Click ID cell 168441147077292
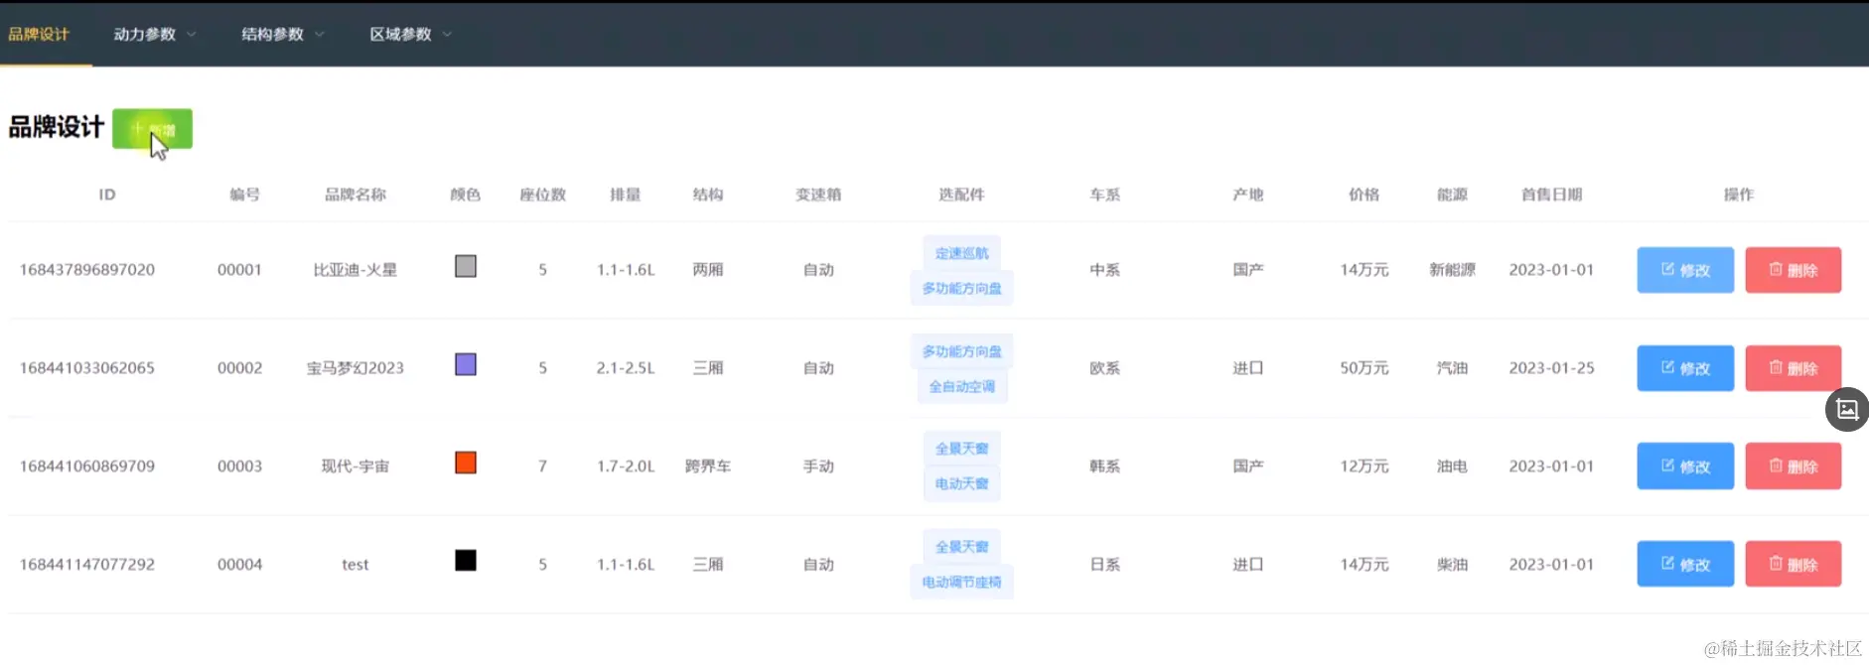This screenshot has width=1869, height=665. [87, 565]
